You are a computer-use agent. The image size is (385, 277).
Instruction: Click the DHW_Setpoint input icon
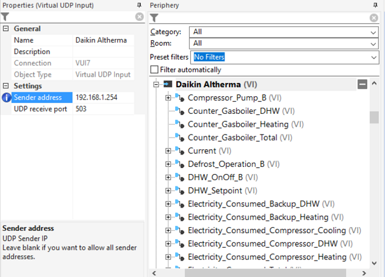180,190
